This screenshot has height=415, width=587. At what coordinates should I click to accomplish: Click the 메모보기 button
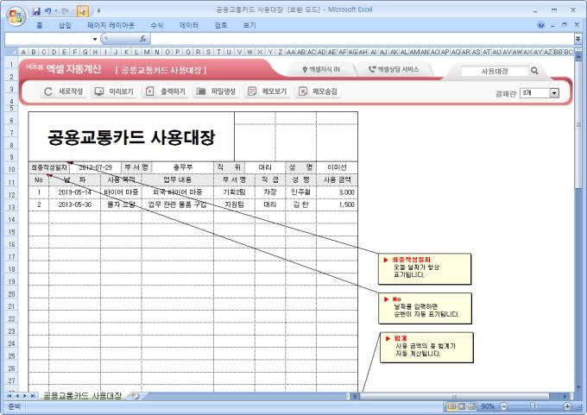tap(268, 91)
